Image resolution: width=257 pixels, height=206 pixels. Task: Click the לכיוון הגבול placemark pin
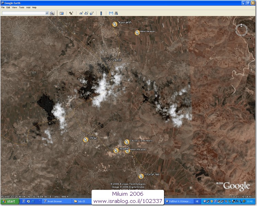(x=115, y=24)
